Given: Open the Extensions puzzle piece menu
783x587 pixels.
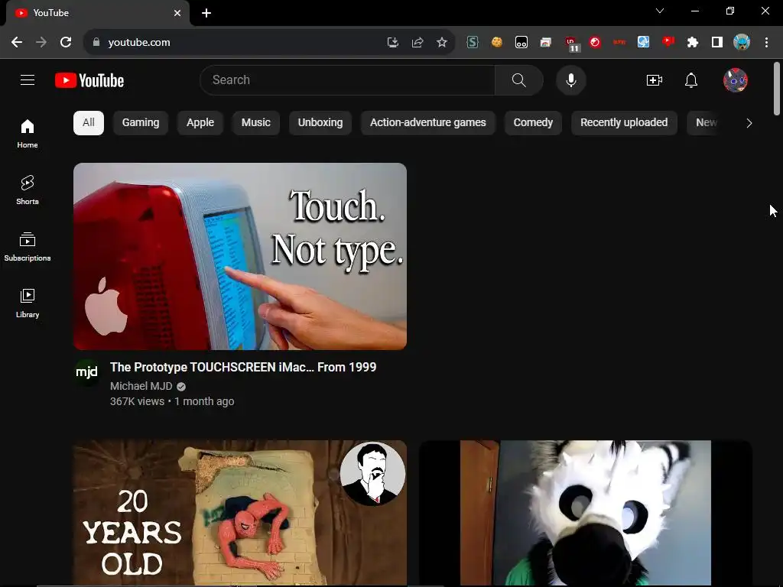Looking at the screenshot, I should point(693,43).
